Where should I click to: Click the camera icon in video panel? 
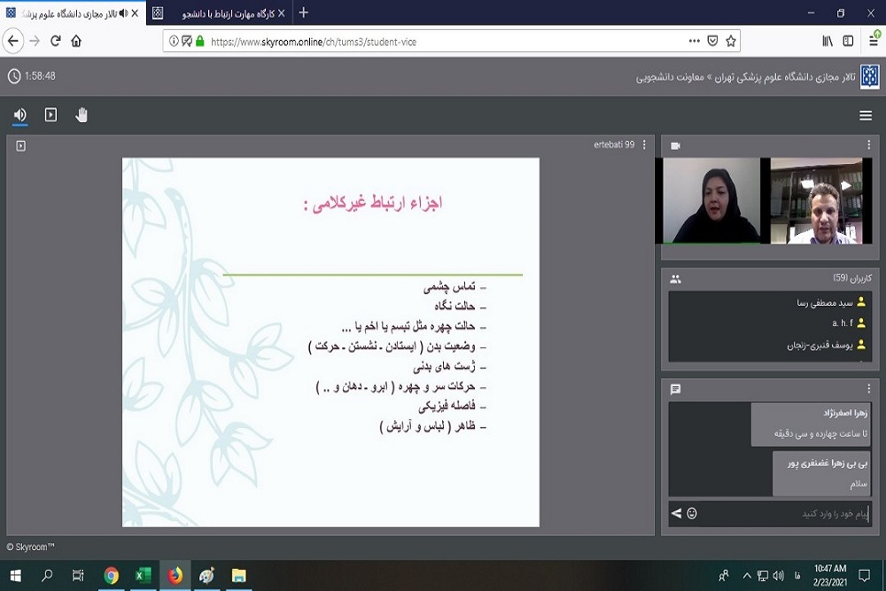(675, 145)
